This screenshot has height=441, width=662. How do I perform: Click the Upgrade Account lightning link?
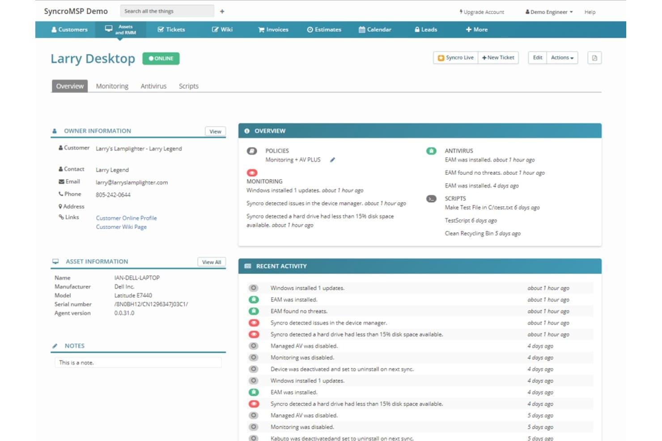[x=482, y=12]
